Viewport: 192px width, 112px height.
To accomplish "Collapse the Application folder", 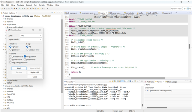I will pyautogui.click(x=3, y=25).
